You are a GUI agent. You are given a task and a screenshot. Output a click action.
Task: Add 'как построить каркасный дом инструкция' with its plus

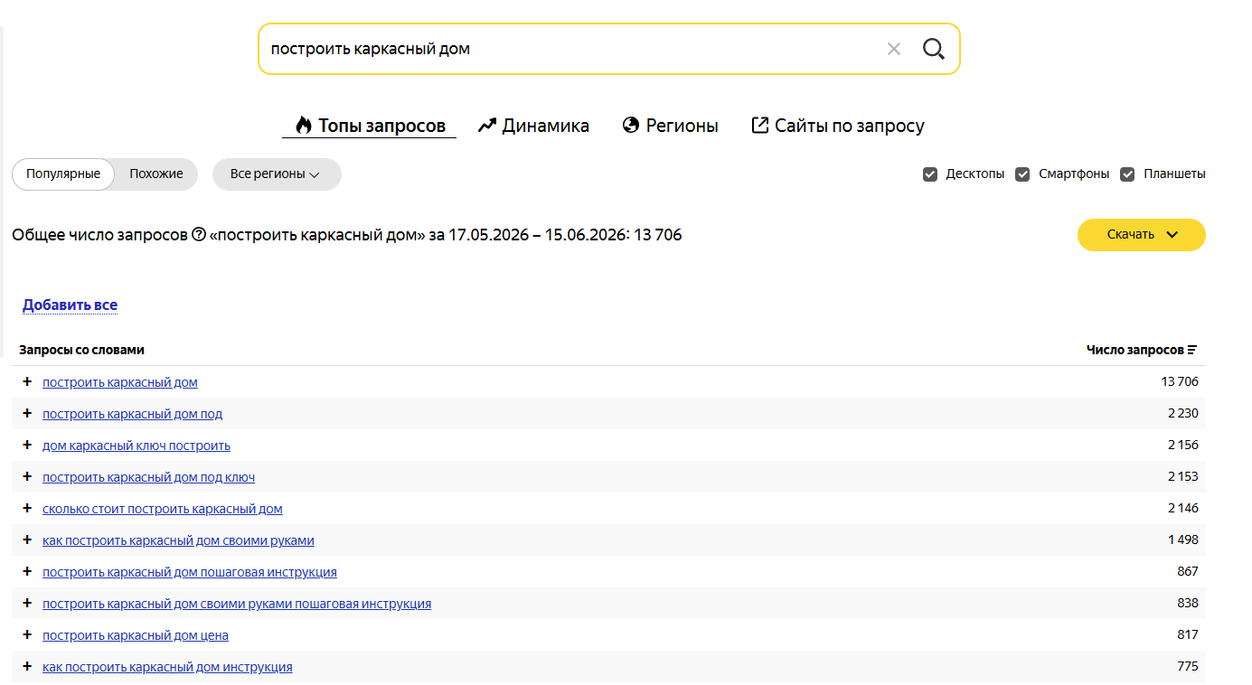click(27, 666)
